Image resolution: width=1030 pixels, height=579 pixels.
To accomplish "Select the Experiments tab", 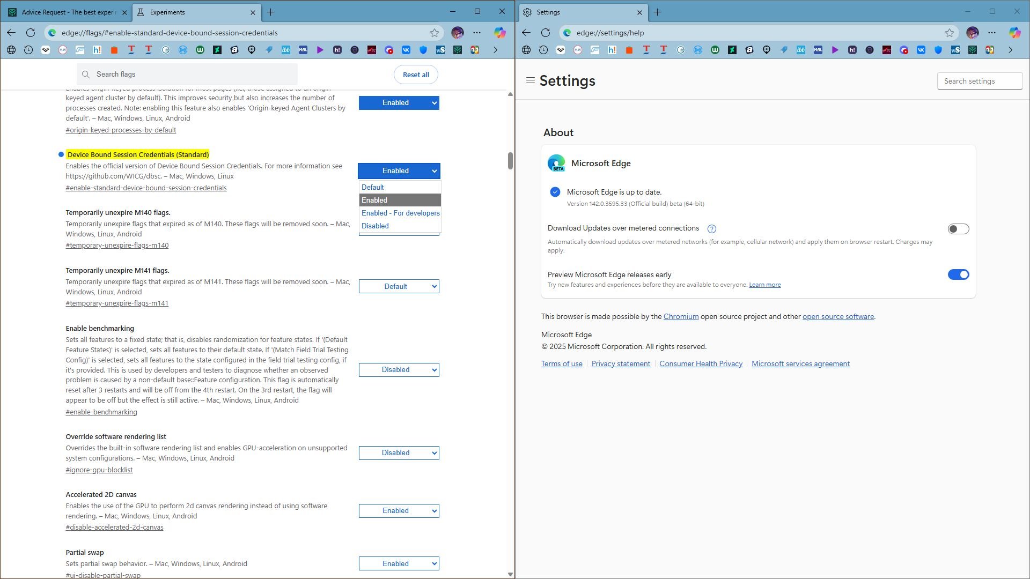I will [196, 12].
